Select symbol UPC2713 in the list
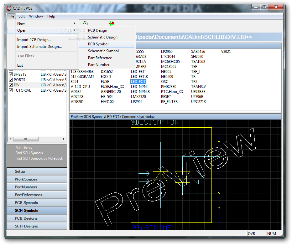 pos(198,102)
